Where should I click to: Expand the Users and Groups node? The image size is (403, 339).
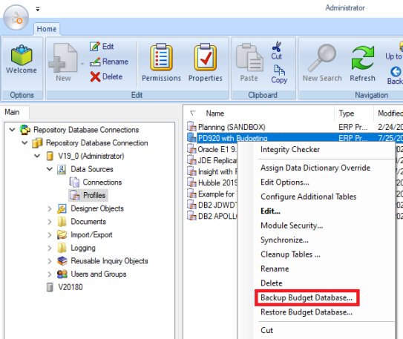point(50,274)
